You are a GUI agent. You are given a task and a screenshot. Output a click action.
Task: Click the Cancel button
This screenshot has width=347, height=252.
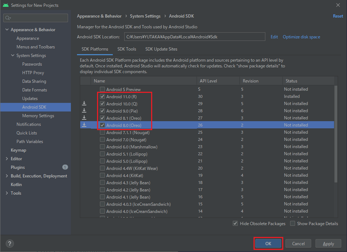[298, 244]
